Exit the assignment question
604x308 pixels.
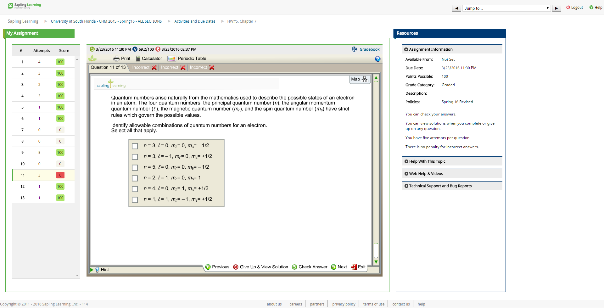click(358, 267)
